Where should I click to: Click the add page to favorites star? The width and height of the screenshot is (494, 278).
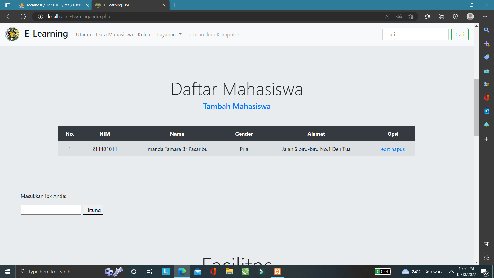click(411, 16)
